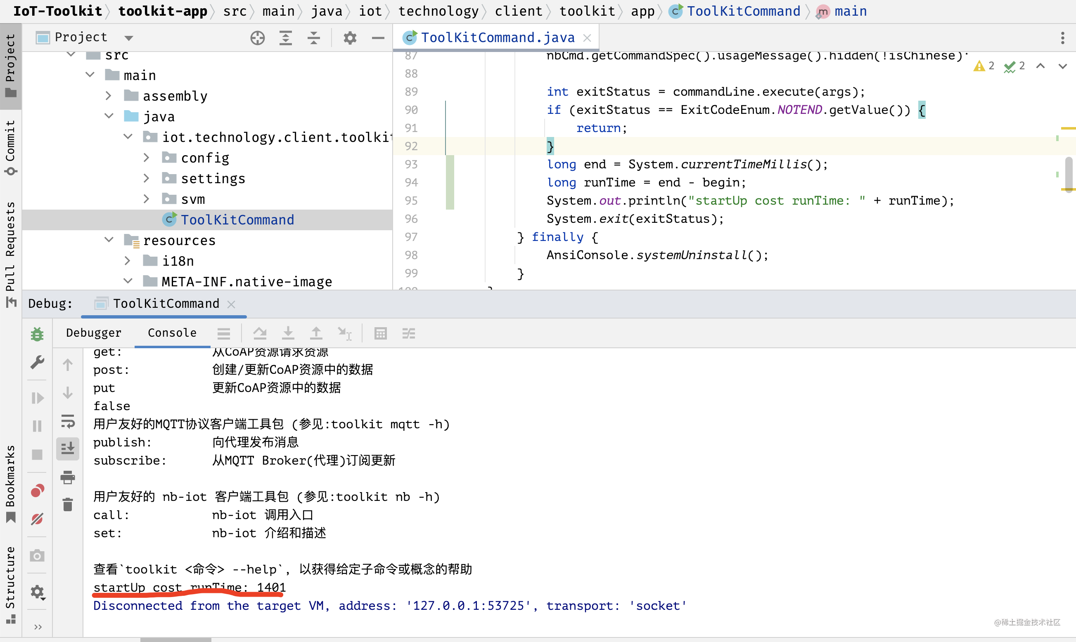Viewport: 1076px width, 642px height.
Task: Print the console output
Action: 68,477
